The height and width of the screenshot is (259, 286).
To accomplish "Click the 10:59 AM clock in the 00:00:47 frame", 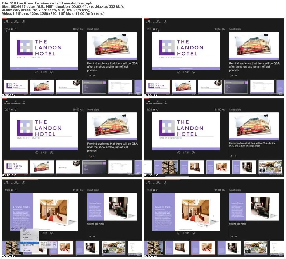I will [220, 29].
